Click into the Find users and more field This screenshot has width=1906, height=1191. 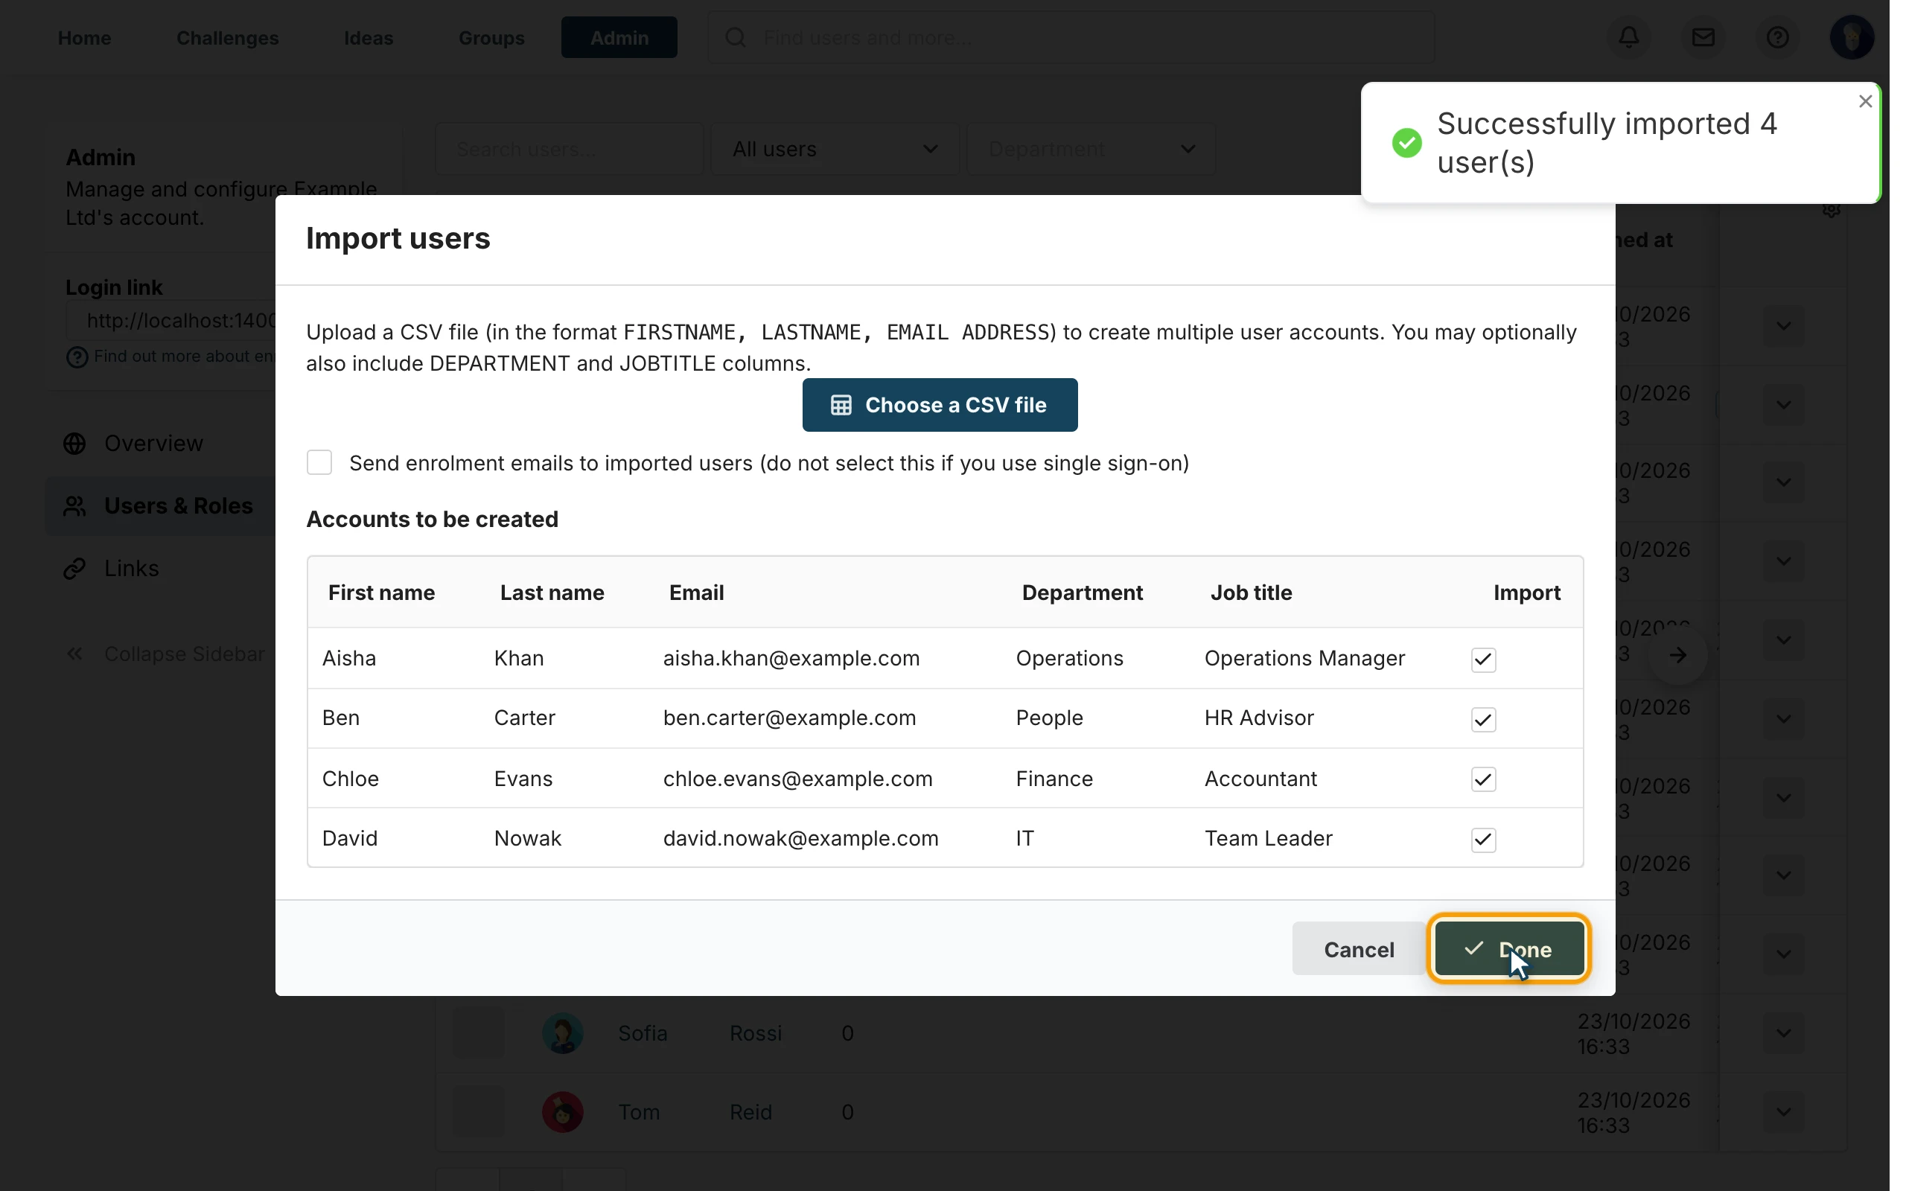1071,37
